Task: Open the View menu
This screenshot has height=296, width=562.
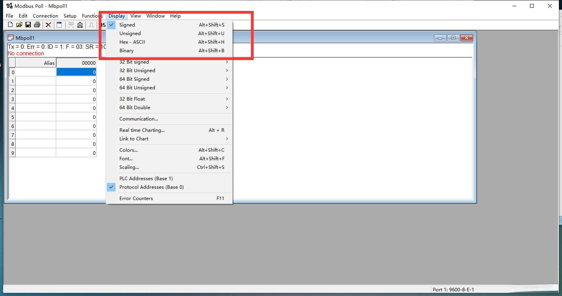Action: tap(135, 16)
